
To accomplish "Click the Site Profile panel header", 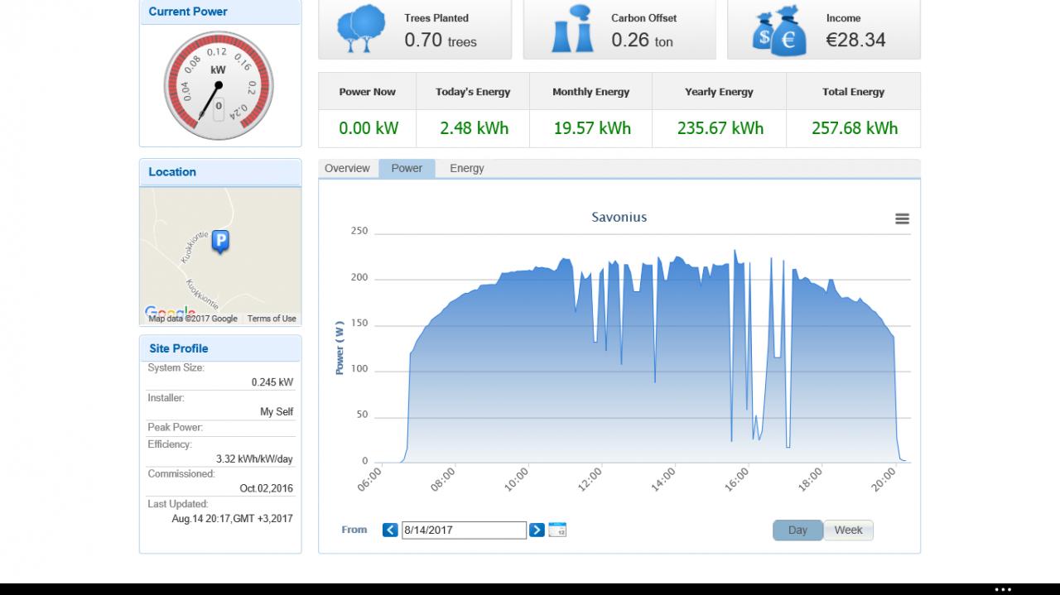I will pyautogui.click(x=220, y=348).
